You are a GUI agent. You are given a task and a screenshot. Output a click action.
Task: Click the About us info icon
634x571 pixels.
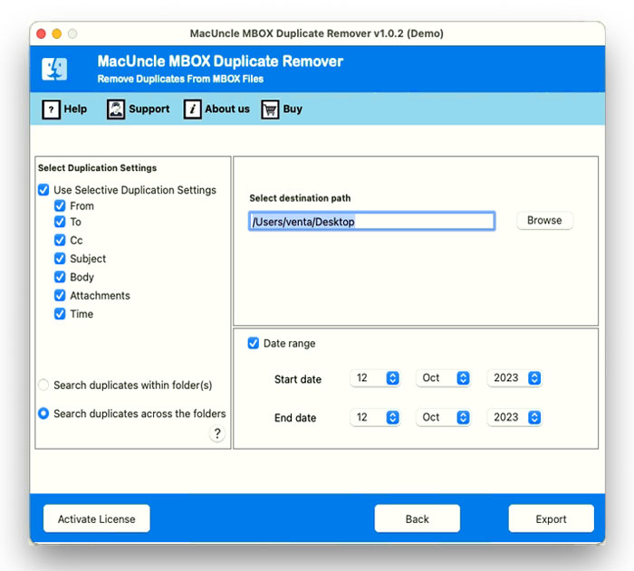(x=192, y=109)
